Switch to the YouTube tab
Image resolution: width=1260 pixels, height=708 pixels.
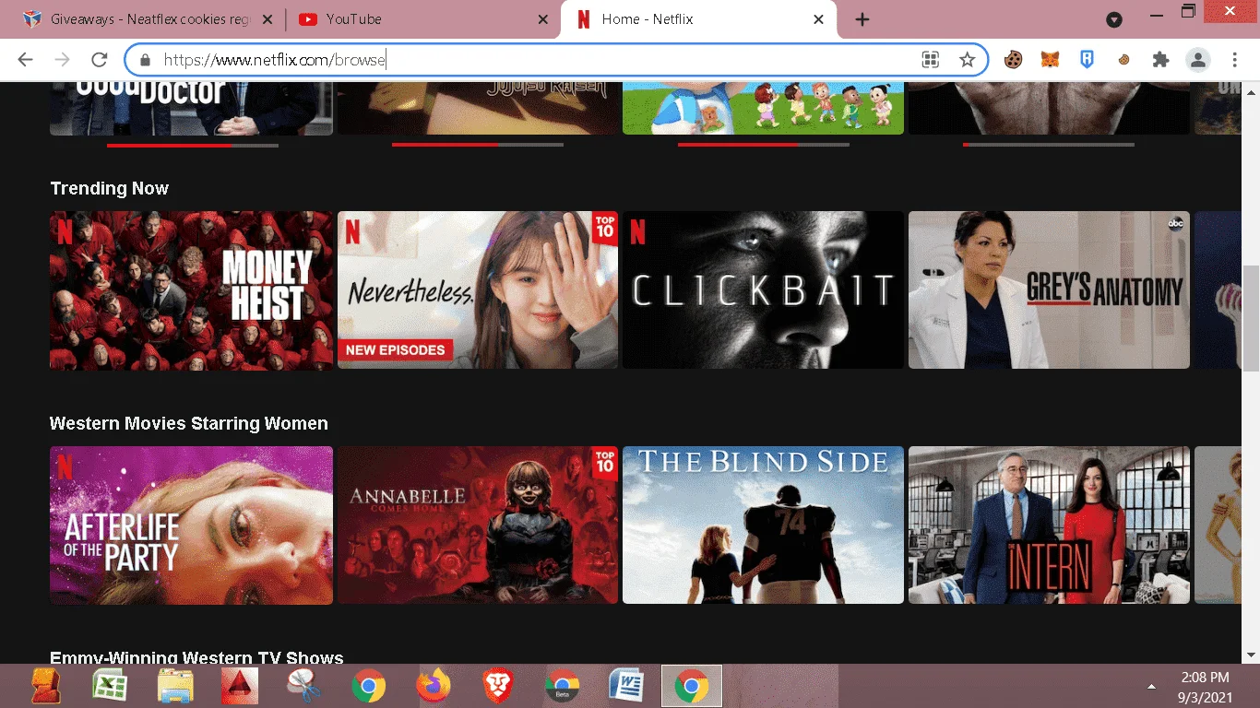pyautogui.click(x=421, y=19)
